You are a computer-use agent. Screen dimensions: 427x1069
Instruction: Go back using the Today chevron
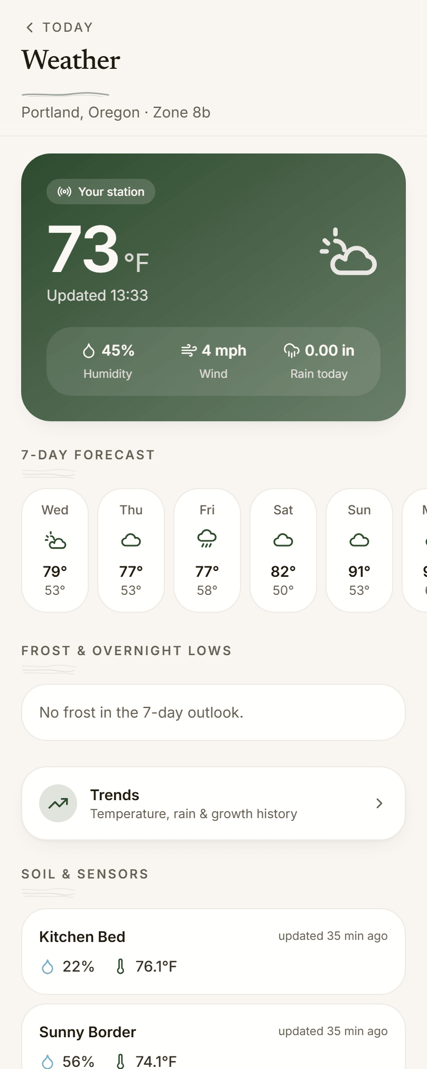tap(30, 28)
